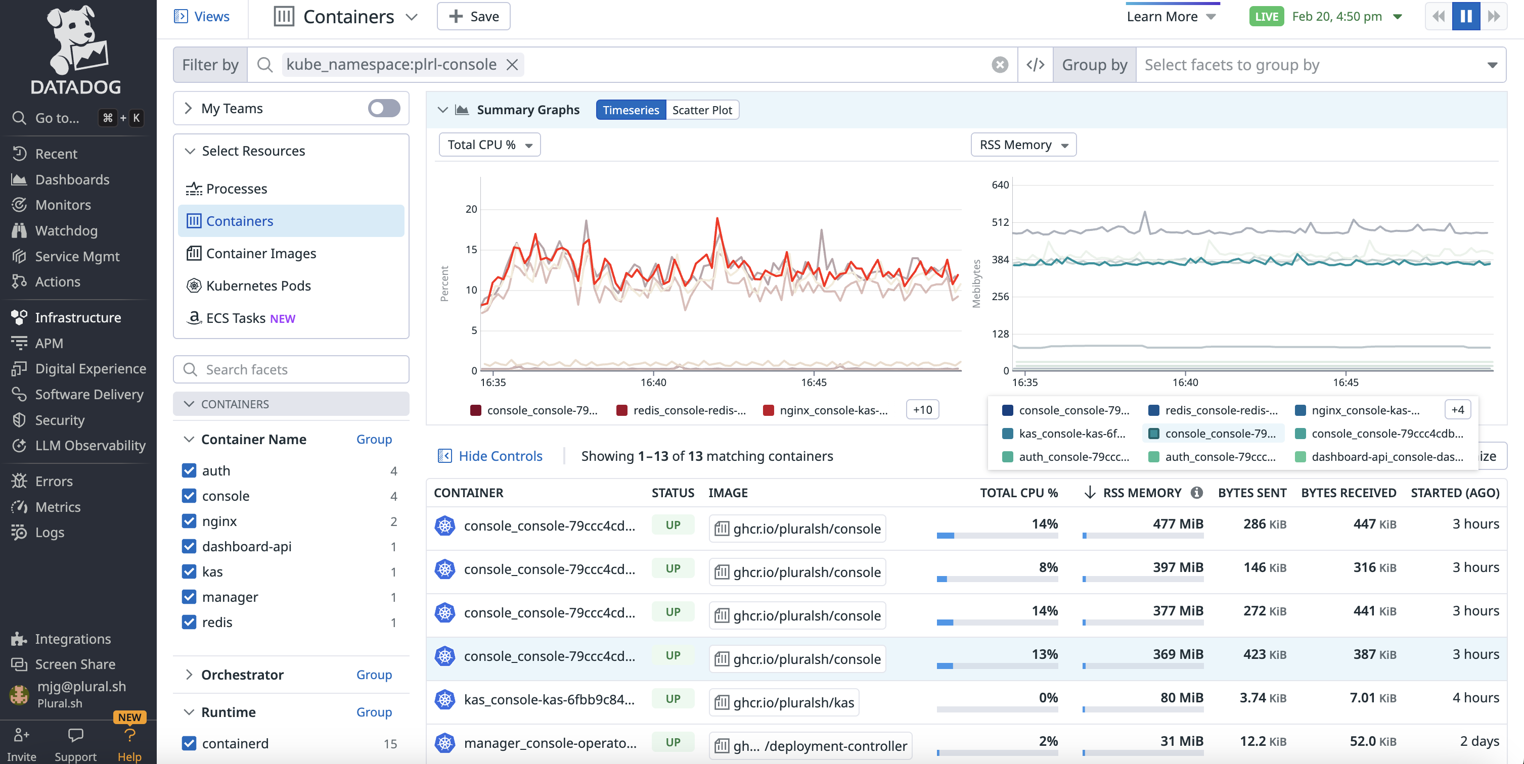Pause the live stream
The height and width of the screenshot is (764, 1524).
pos(1466,16)
